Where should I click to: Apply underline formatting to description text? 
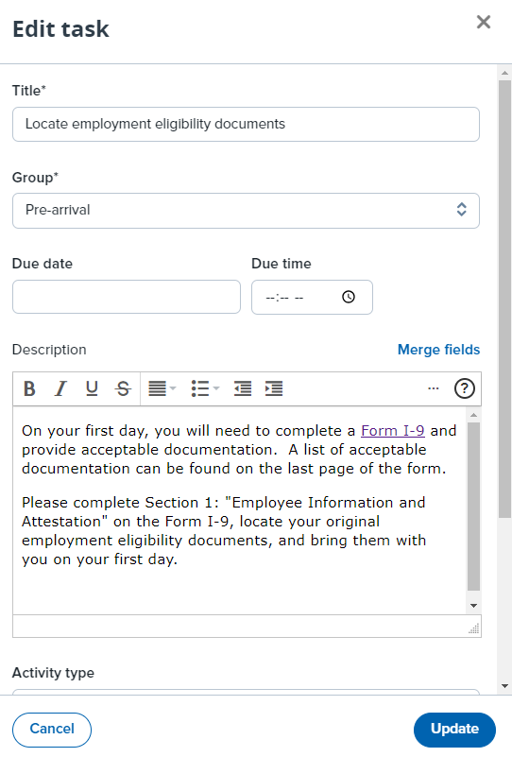(x=92, y=388)
